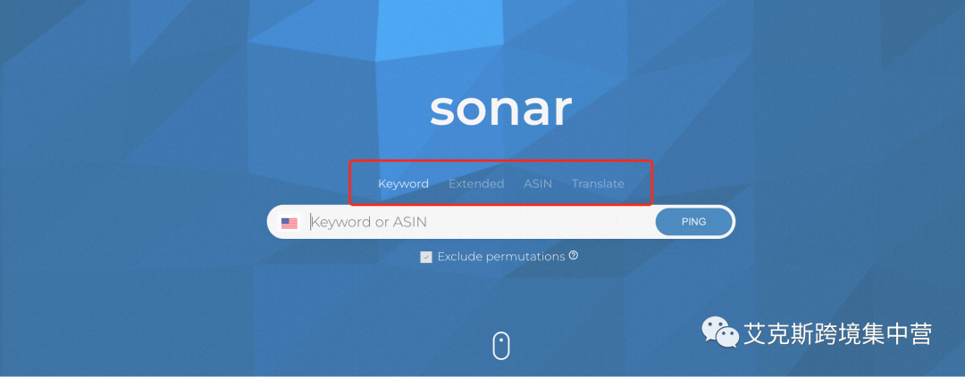
Task: Click the sonar logo heading
Action: [x=500, y=108]
